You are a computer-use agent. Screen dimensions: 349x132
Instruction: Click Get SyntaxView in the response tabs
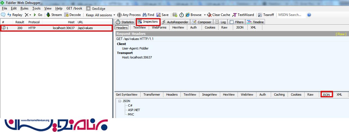pyautogui.click(x=127, y=95)
